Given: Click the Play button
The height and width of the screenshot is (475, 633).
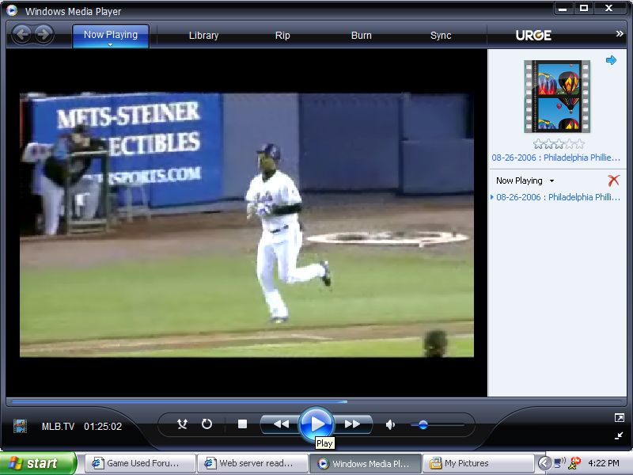Looking at the screenshot, I should pos(316,424).
